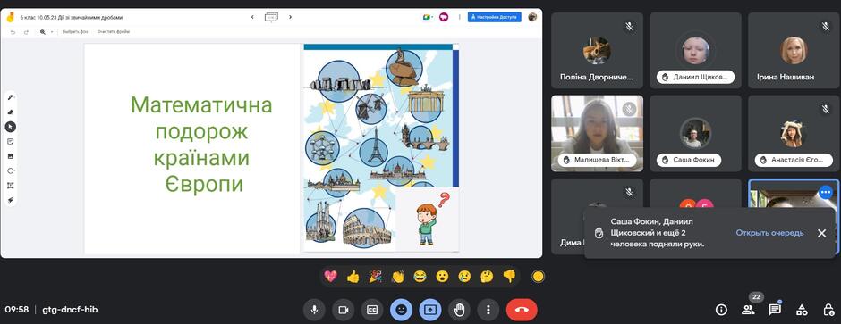Select Малишева Вікт... video tile
Image resolution: width=841 pixels, height=324 pixels.
pos(597,134)
